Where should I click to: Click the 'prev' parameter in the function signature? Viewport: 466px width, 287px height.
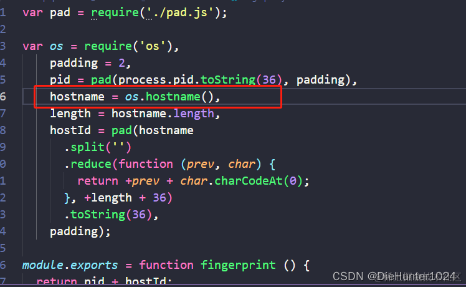pos(201,164)
